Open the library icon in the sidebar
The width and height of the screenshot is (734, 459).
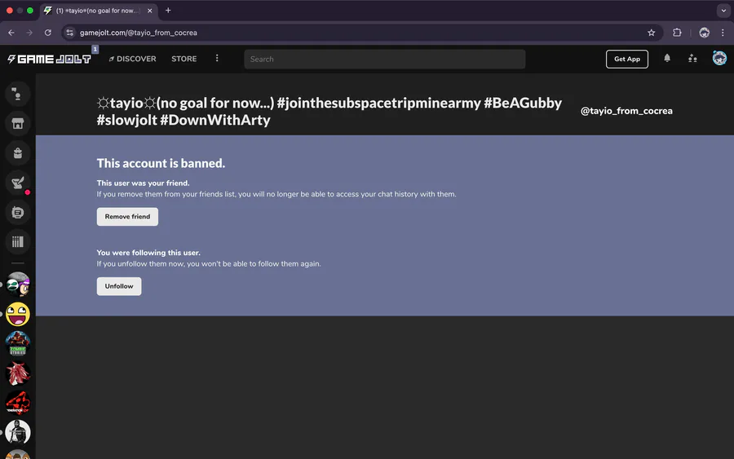pyautogui.click(x=18, y=242)
